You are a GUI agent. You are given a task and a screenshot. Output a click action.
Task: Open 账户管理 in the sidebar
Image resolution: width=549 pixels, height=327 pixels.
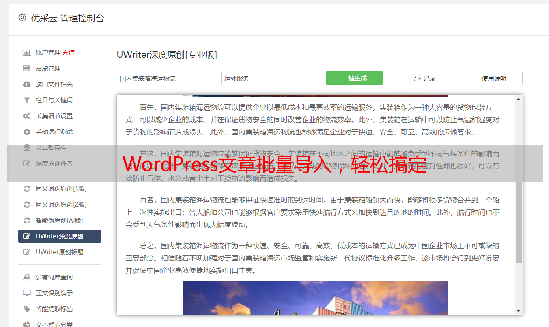[x=48, y=52]
